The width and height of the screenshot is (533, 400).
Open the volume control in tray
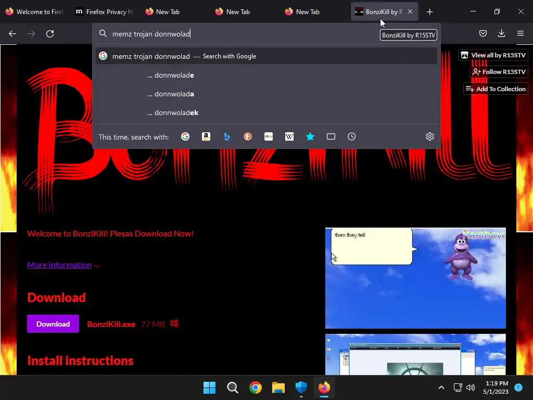tap(471, 387)
